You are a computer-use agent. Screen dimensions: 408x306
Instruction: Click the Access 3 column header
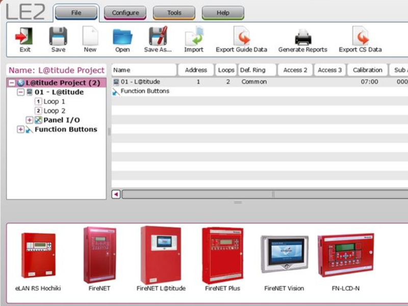329,70
